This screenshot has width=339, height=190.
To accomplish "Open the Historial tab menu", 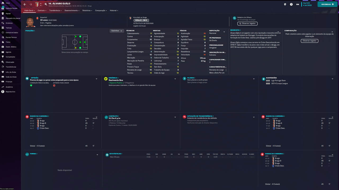I will (114, 11).
